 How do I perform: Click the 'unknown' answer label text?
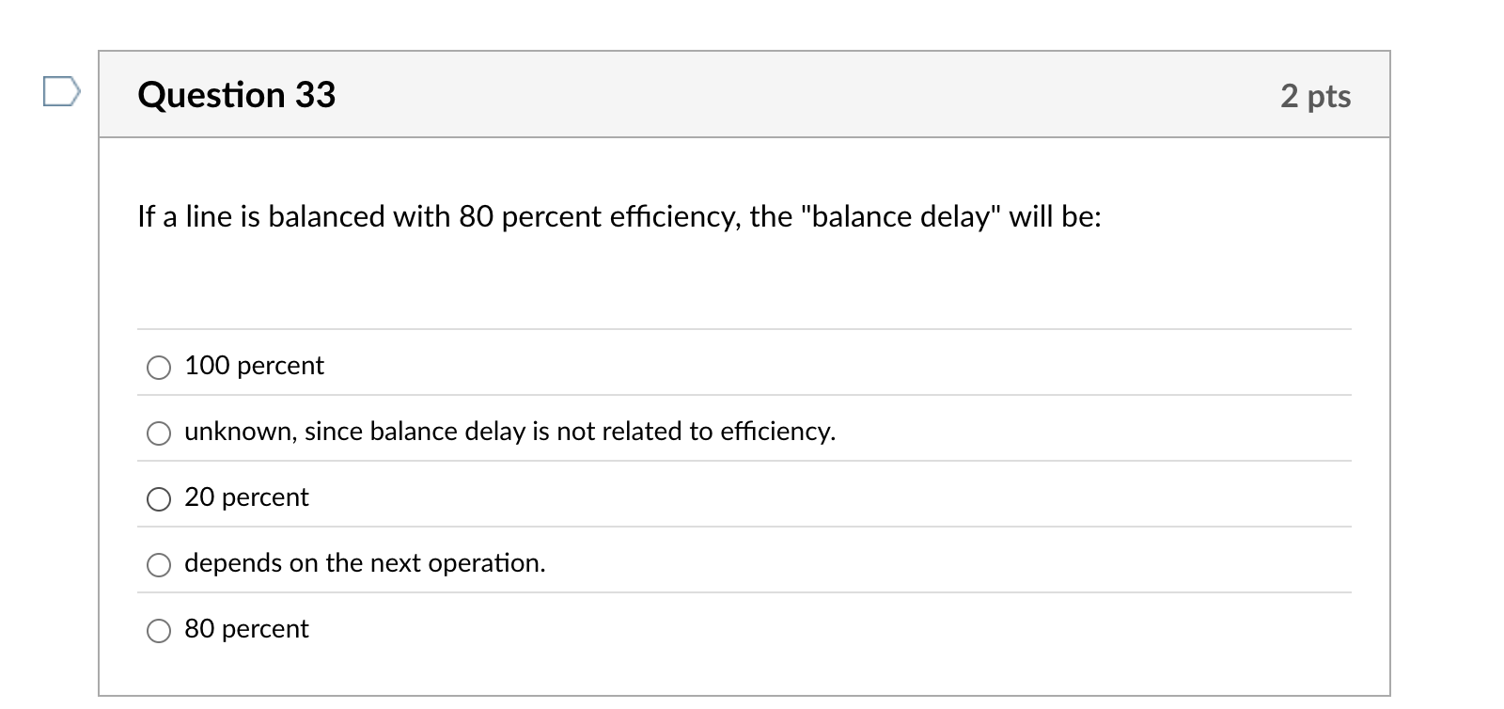point(509,432)
